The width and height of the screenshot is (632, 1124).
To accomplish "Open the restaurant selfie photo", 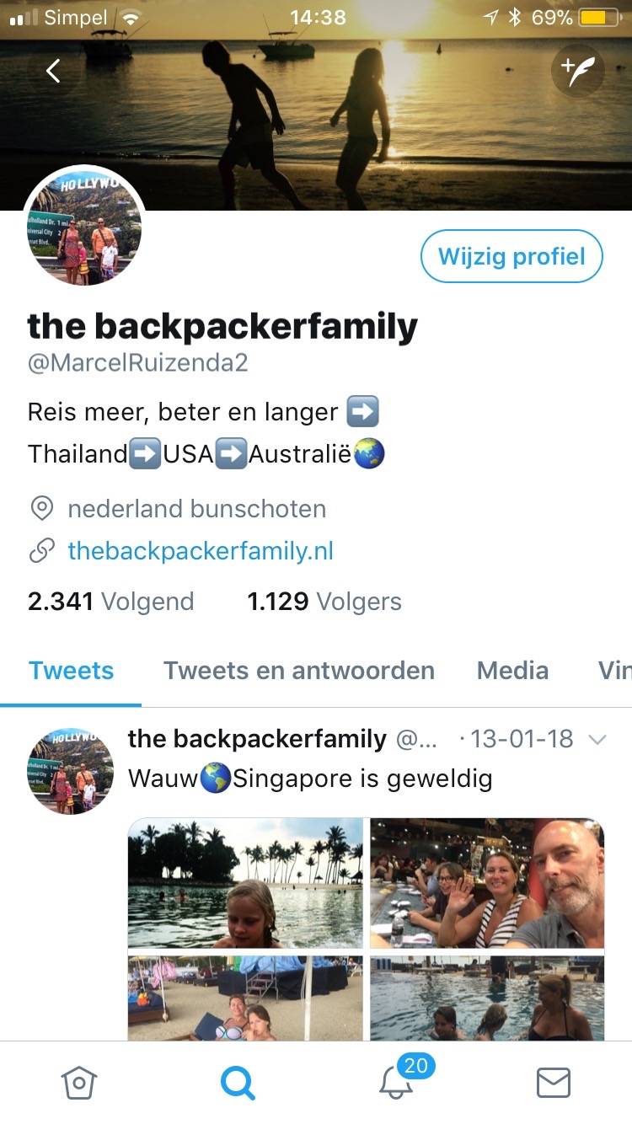I will pos(487,883).
